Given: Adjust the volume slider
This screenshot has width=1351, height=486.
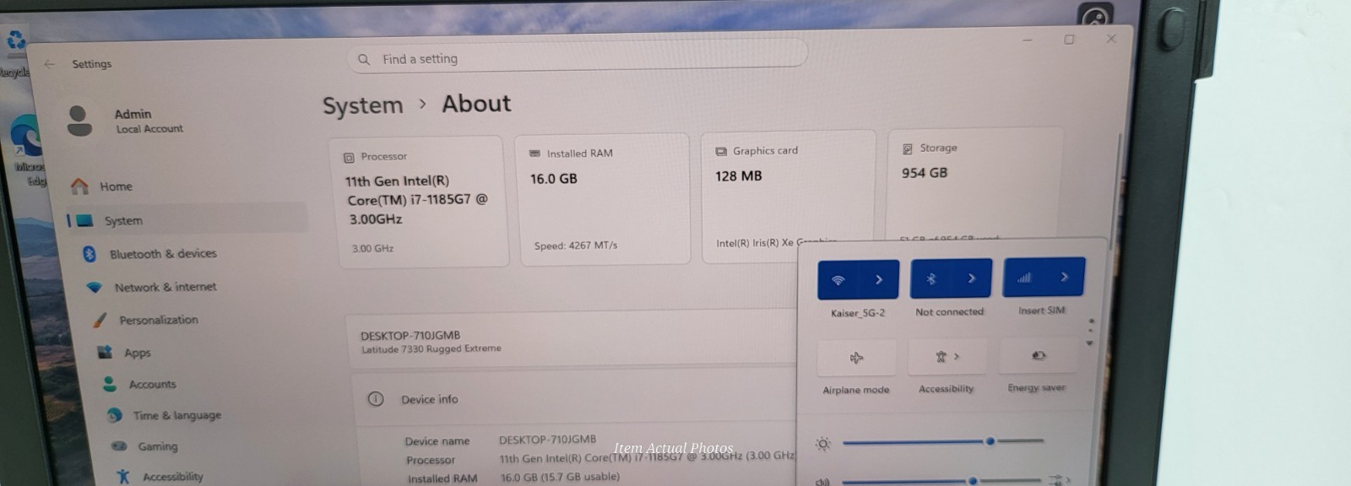Looking at the screenshot, I should pyautogui.click(x=941, y=481).
